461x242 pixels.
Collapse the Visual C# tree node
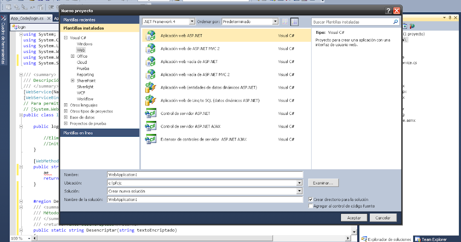(x=66, y=38)
